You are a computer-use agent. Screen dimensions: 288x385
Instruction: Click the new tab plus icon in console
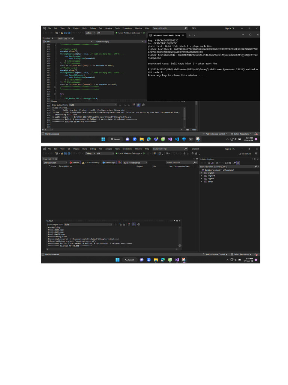click(x=190, y=35)
